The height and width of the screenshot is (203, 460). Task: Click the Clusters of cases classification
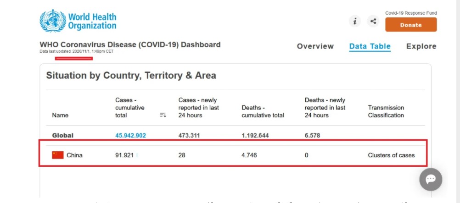[391, 155]
